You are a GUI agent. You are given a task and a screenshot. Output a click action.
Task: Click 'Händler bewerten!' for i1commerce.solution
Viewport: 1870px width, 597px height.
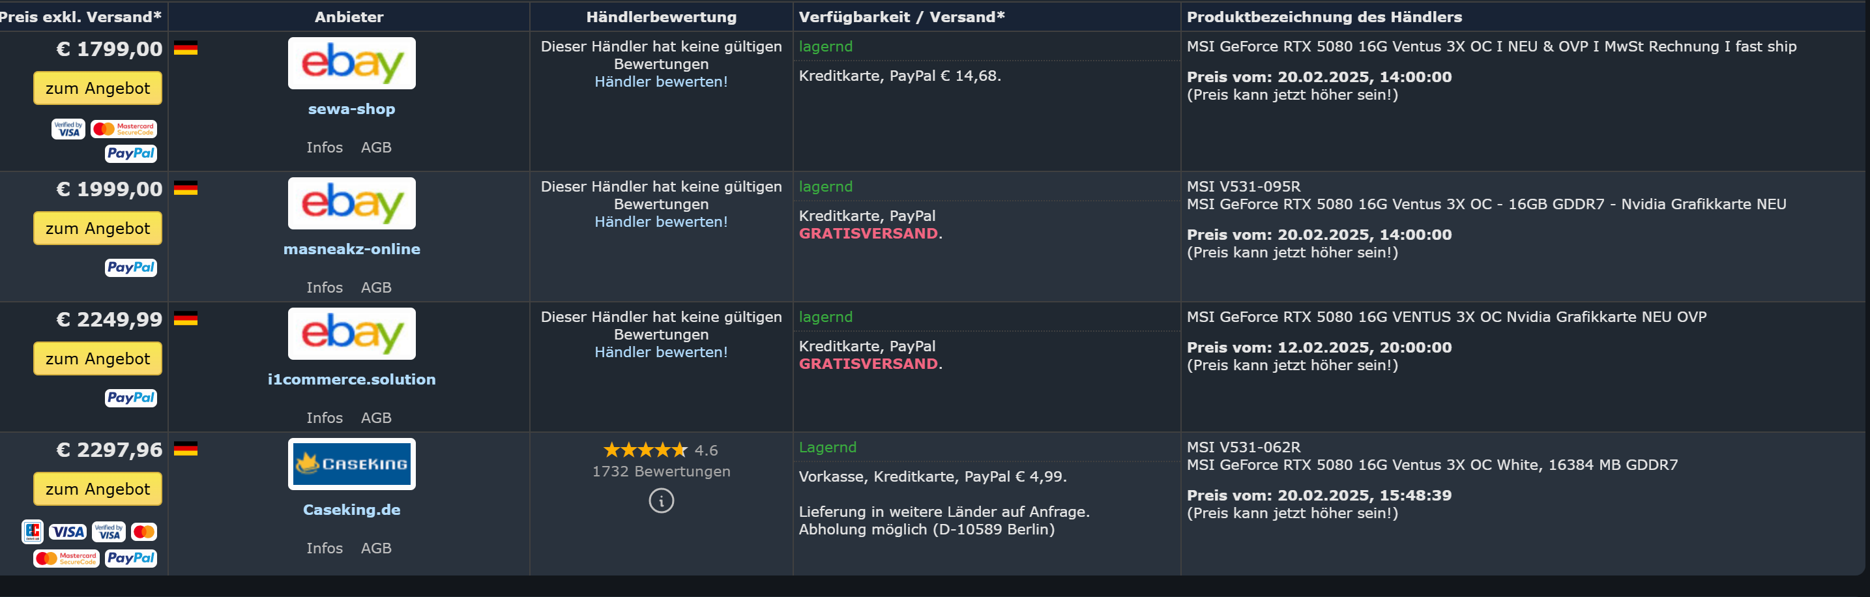[x=661, y=352]
